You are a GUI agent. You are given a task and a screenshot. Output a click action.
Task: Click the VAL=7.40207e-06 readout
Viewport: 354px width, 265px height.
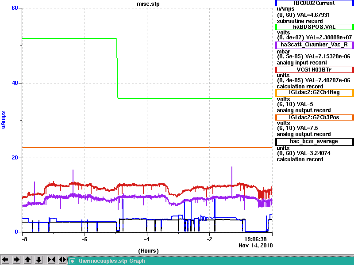(327, 80)
